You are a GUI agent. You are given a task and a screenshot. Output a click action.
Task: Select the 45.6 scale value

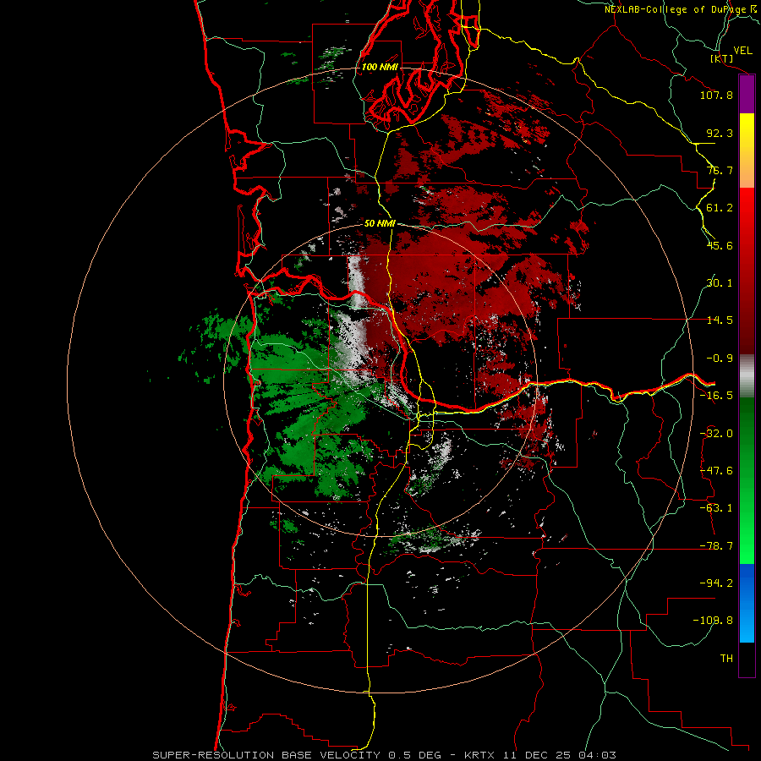(720, 245)
